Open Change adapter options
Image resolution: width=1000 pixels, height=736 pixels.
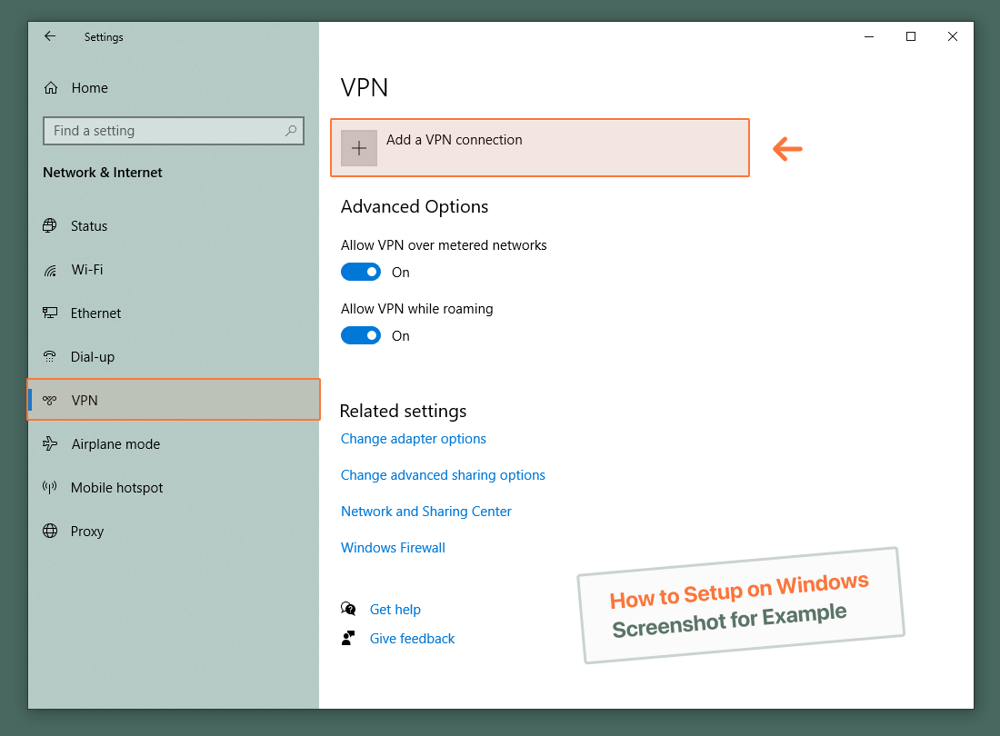pyautogui.click(x=413, y=438)
